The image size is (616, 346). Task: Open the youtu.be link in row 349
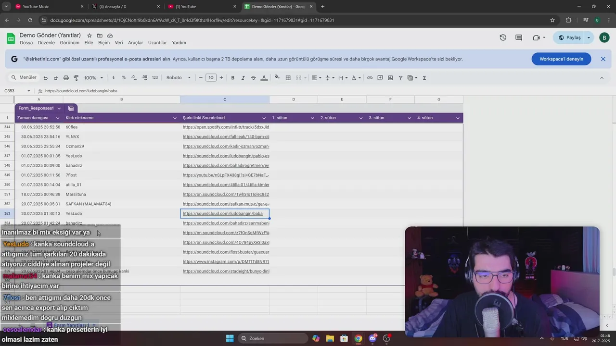point(226,175)
